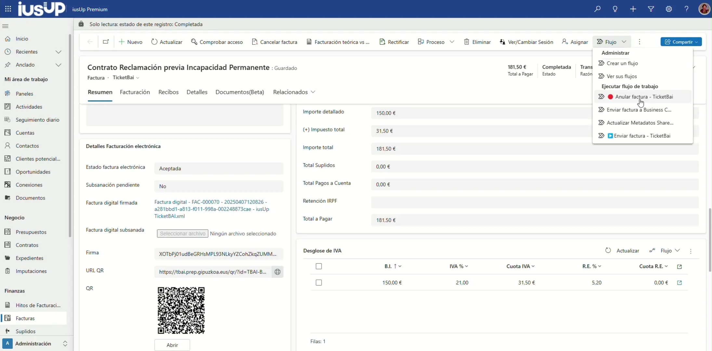Open settings gear in top bar

click(669, 9)
